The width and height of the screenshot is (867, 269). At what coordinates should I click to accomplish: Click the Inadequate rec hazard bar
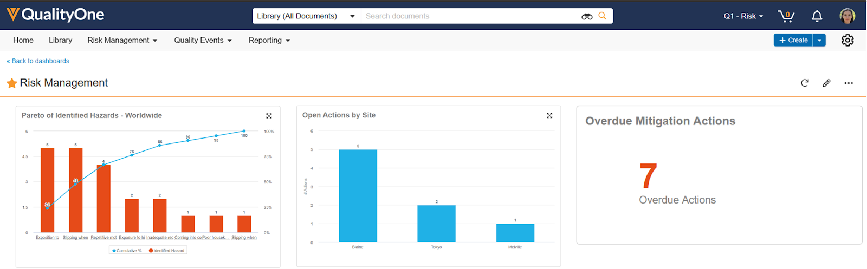click(x=160, y=216)
